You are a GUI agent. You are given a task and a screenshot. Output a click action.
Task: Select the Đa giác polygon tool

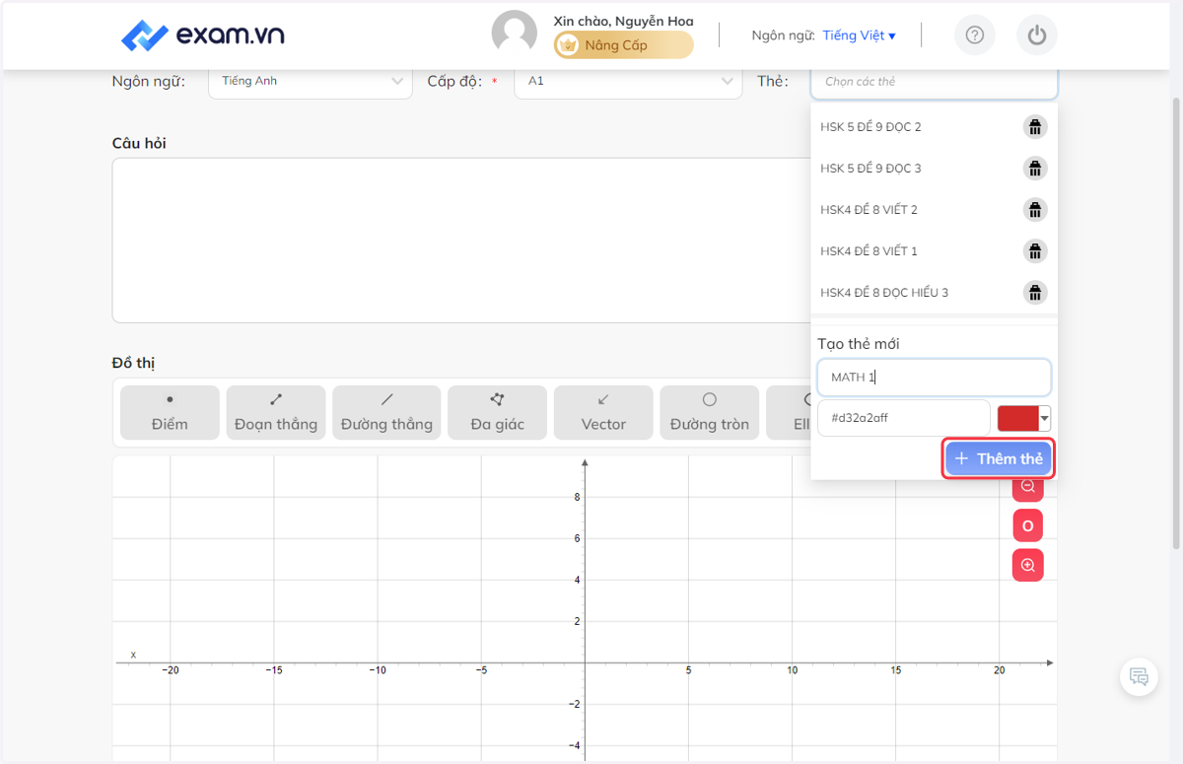[497, 412]
